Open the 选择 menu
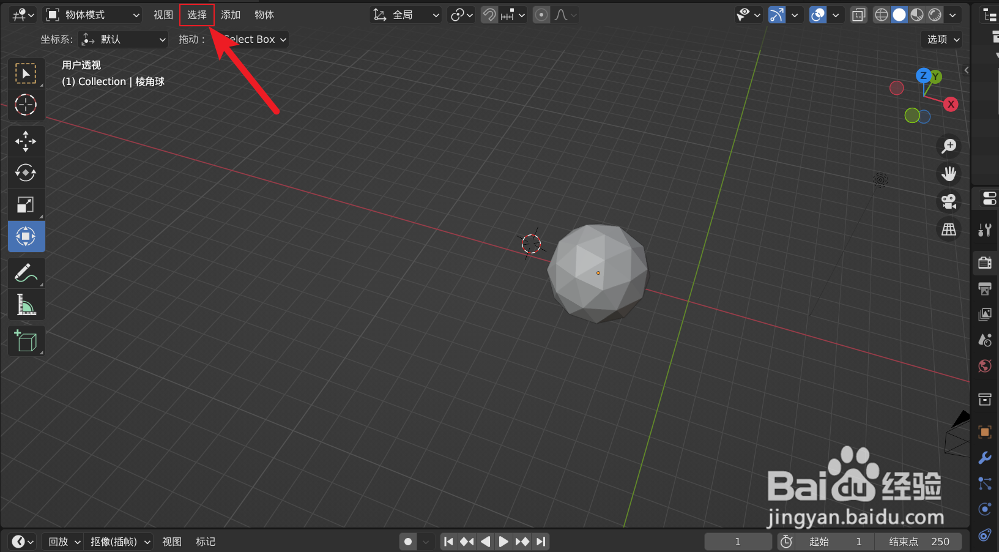 [x=197, y=15]
